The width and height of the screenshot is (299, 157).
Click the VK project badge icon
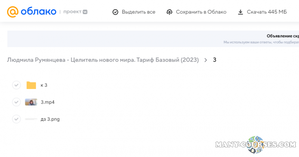(x=85, y=12)
